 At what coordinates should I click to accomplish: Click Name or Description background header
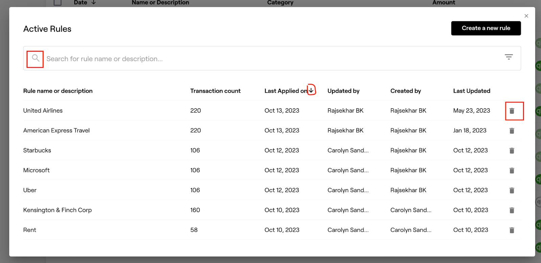[160, 2]
